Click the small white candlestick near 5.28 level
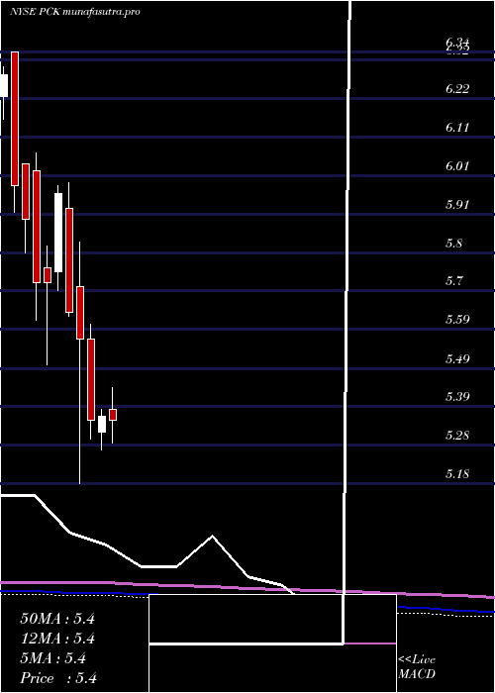The width and height of the screenshot is (495, 693). tap(102, 425)
